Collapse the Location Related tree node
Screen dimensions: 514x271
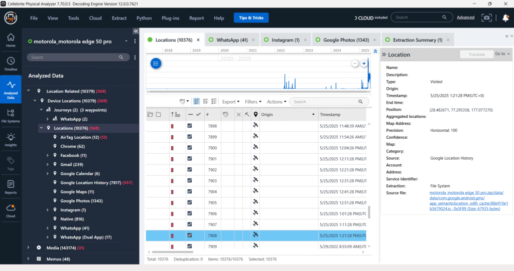(x=29, y=91)
